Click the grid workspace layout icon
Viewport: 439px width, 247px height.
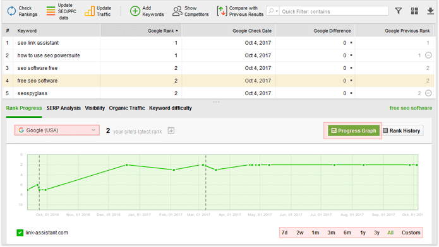pyautogui.click(x=414, y=11)
